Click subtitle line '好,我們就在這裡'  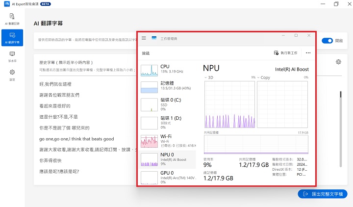point(55,84)
